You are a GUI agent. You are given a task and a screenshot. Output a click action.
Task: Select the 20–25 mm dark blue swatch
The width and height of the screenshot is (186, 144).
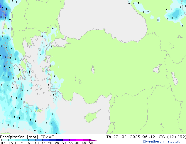52,140
